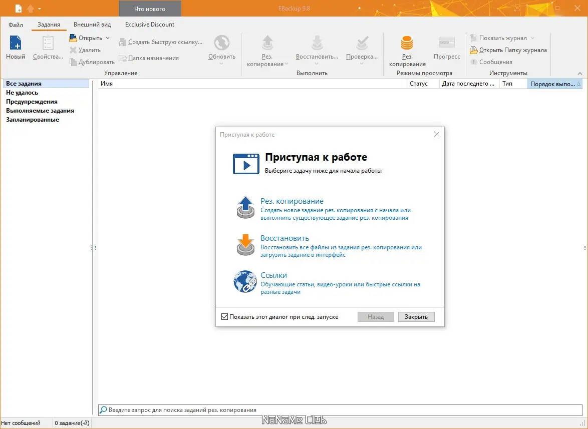Open Восстановить link in dialog

tap(284, 238)
